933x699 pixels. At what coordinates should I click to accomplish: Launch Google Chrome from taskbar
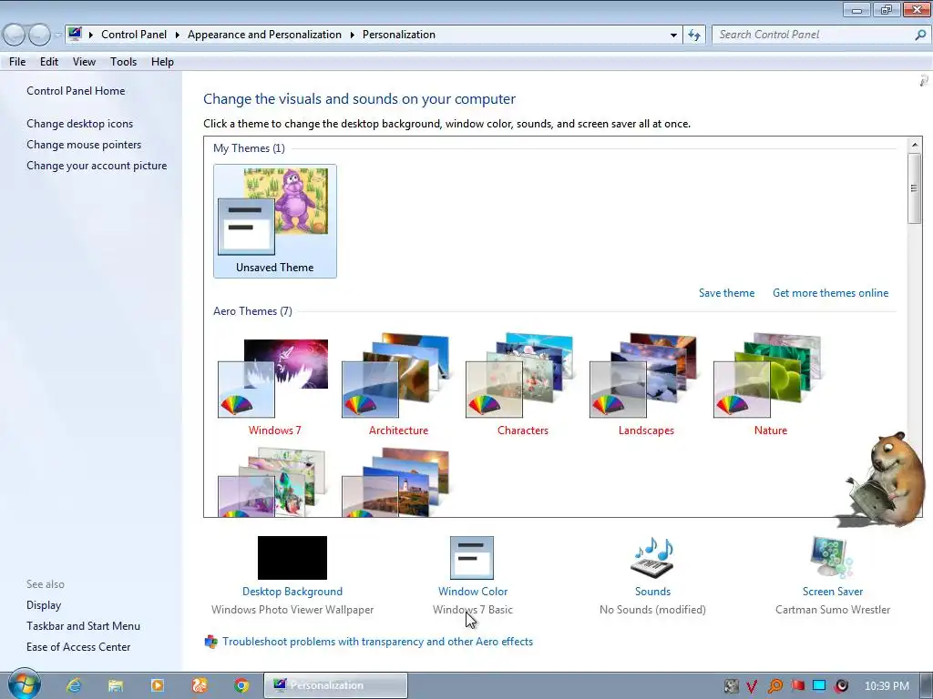pos(241,685)
